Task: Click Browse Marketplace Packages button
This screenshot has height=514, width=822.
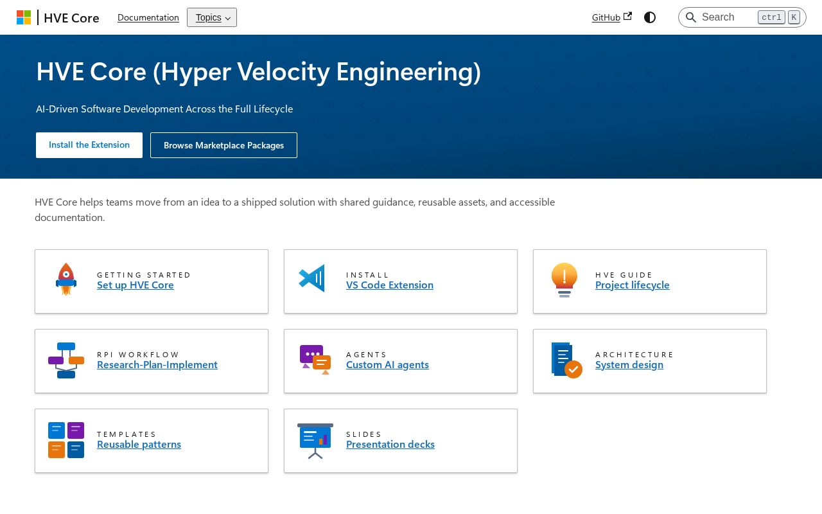Action: [223, 145]
